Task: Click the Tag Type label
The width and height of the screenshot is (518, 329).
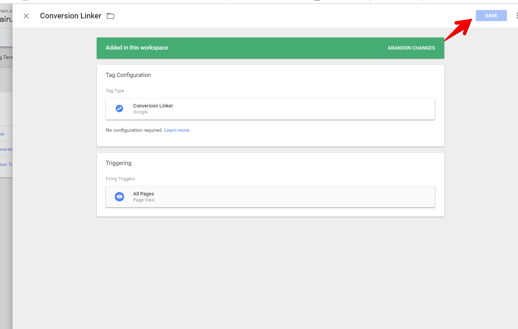Action: click(115, 91)
